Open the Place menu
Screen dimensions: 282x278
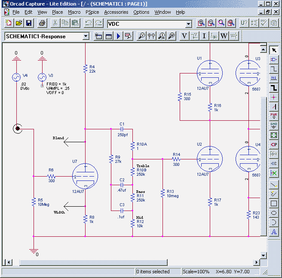pos(57,12)
